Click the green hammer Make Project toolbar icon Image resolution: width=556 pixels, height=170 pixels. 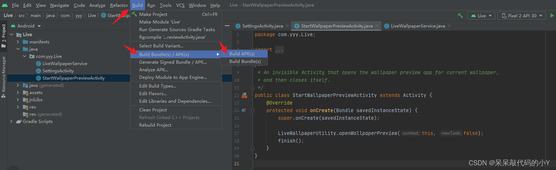point(460,16)
